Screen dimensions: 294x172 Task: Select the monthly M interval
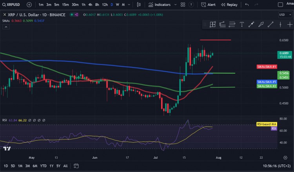123,4
